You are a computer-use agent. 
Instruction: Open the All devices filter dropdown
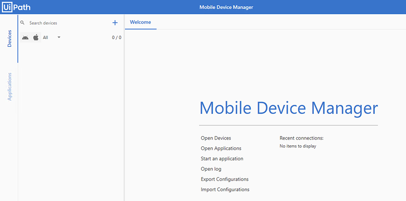52,38
